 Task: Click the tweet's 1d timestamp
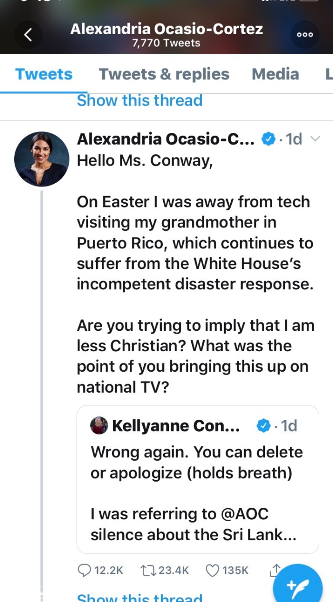click(293, 139)
